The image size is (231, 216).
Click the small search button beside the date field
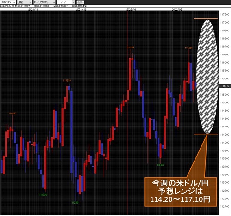tap(80, 2)
